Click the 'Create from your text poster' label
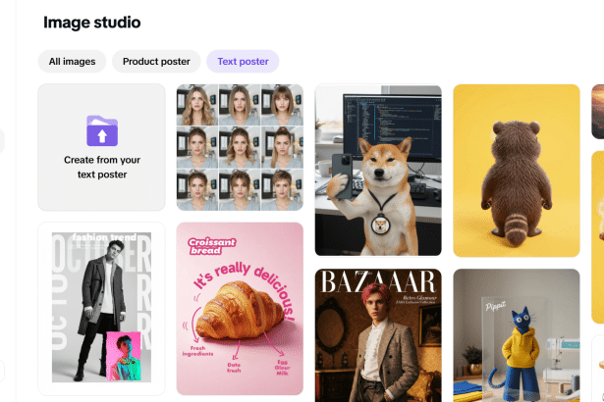The image size is (604, 402). pos(102,167)
